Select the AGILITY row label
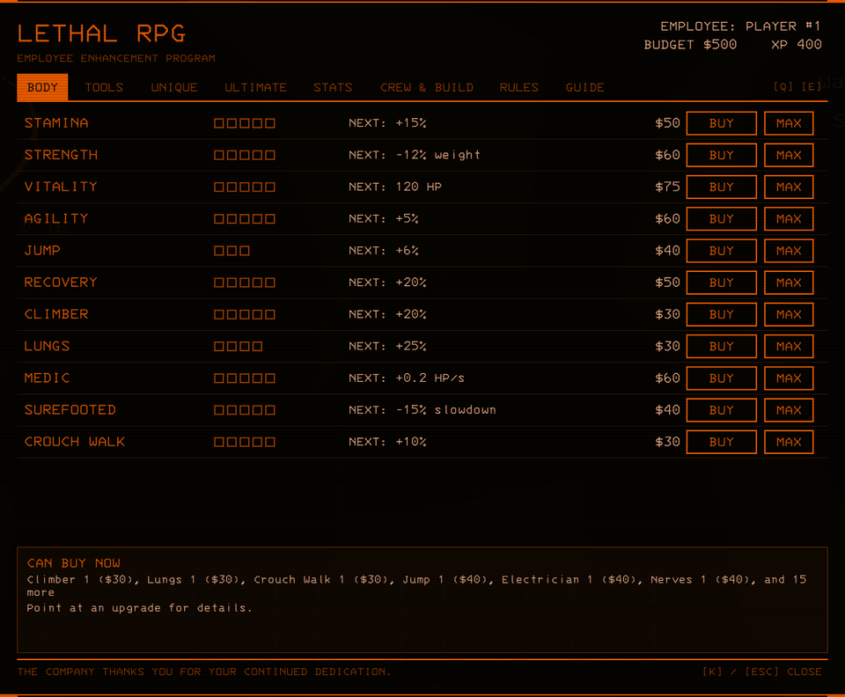The height and width of the screenshot is (697, 845). [56, 218]
